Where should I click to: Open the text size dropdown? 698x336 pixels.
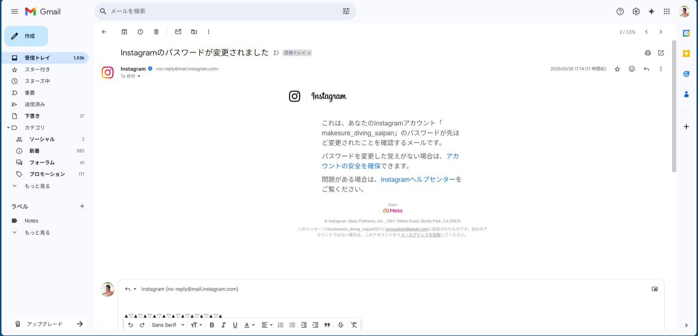click(x=196, y=325)
